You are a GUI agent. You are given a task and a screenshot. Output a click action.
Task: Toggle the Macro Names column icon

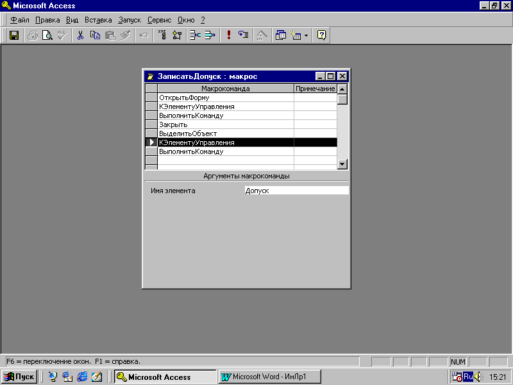162,35
